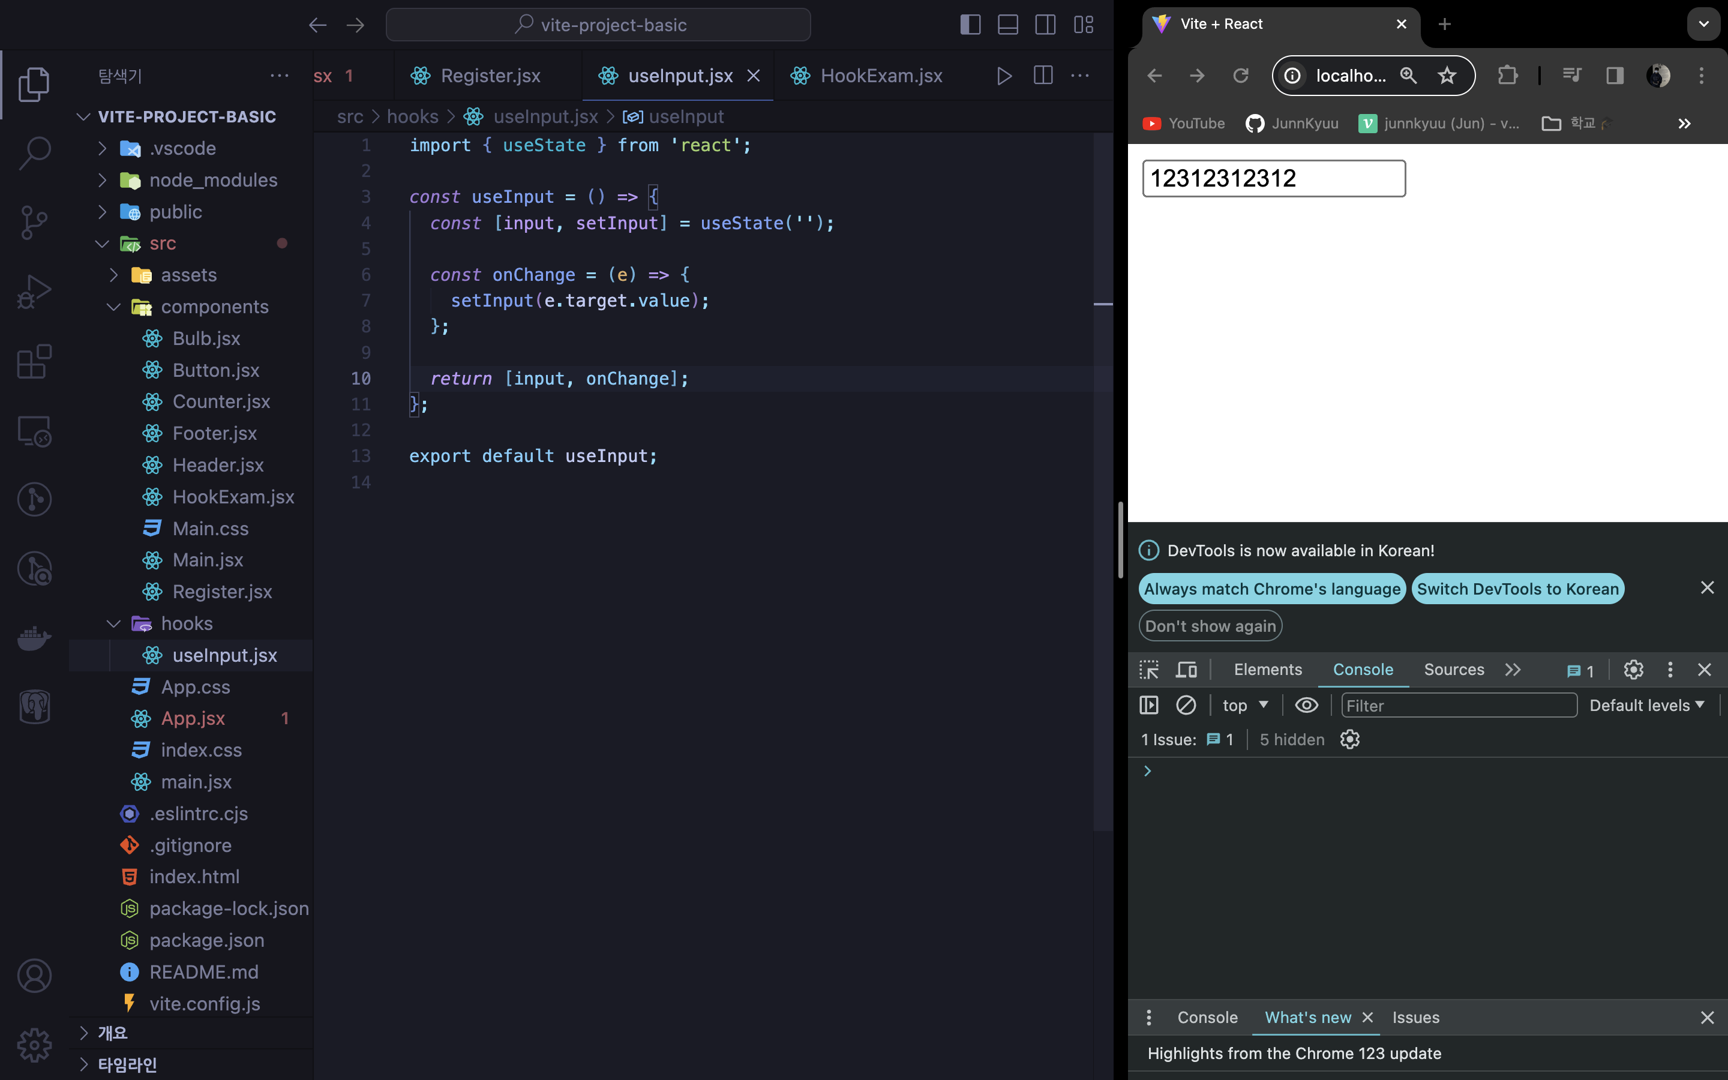Open the Extensions view
Image resolution: width=1728 pixels, height=1080 pixels.
pyautogui.click(x=34, y=361)
